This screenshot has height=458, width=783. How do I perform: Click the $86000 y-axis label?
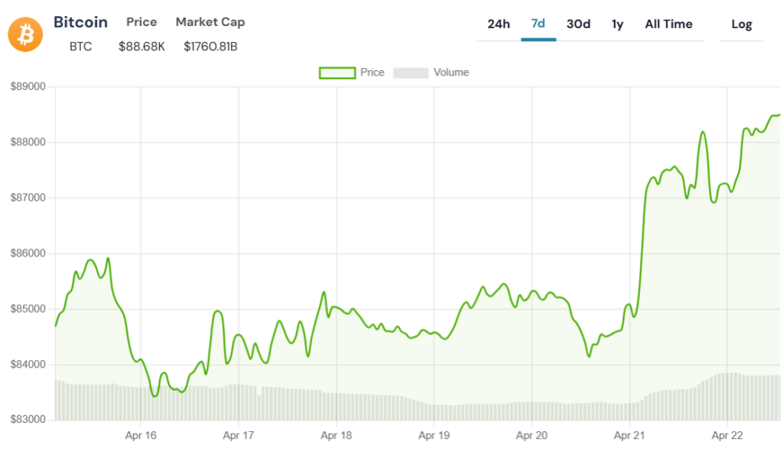click(28, 253)
